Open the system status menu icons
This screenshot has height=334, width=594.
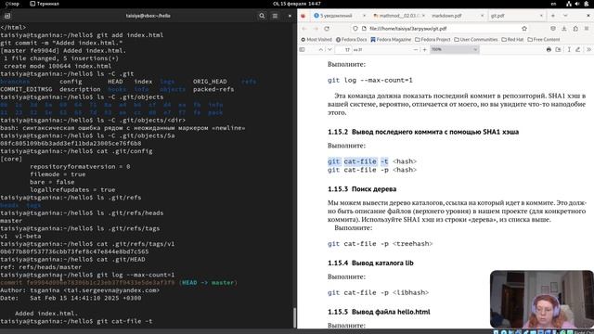577,4
